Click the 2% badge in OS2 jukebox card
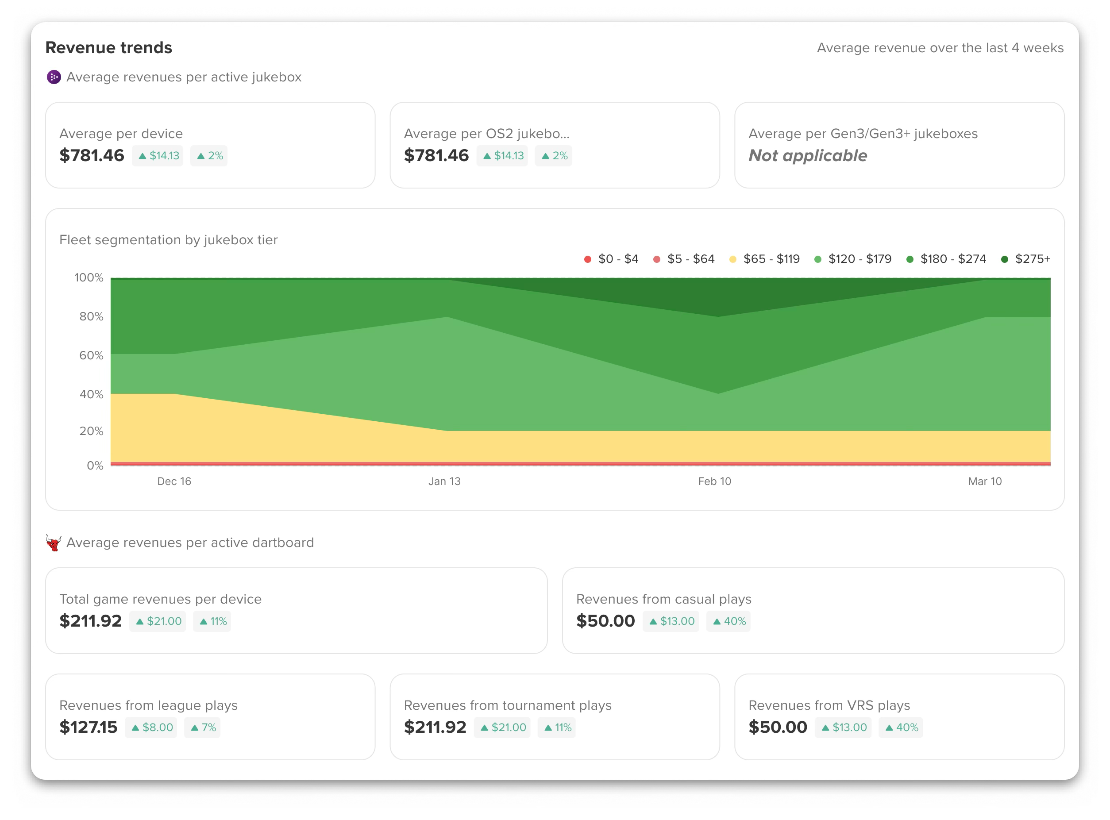Viewport: 1110px width, 820px height. coord(554,156)
